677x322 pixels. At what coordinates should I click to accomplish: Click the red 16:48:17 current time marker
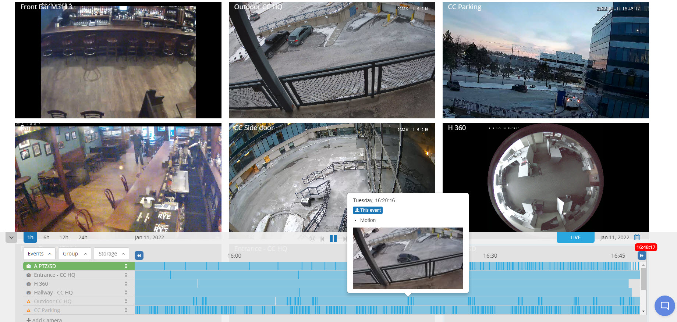point(646,247)
